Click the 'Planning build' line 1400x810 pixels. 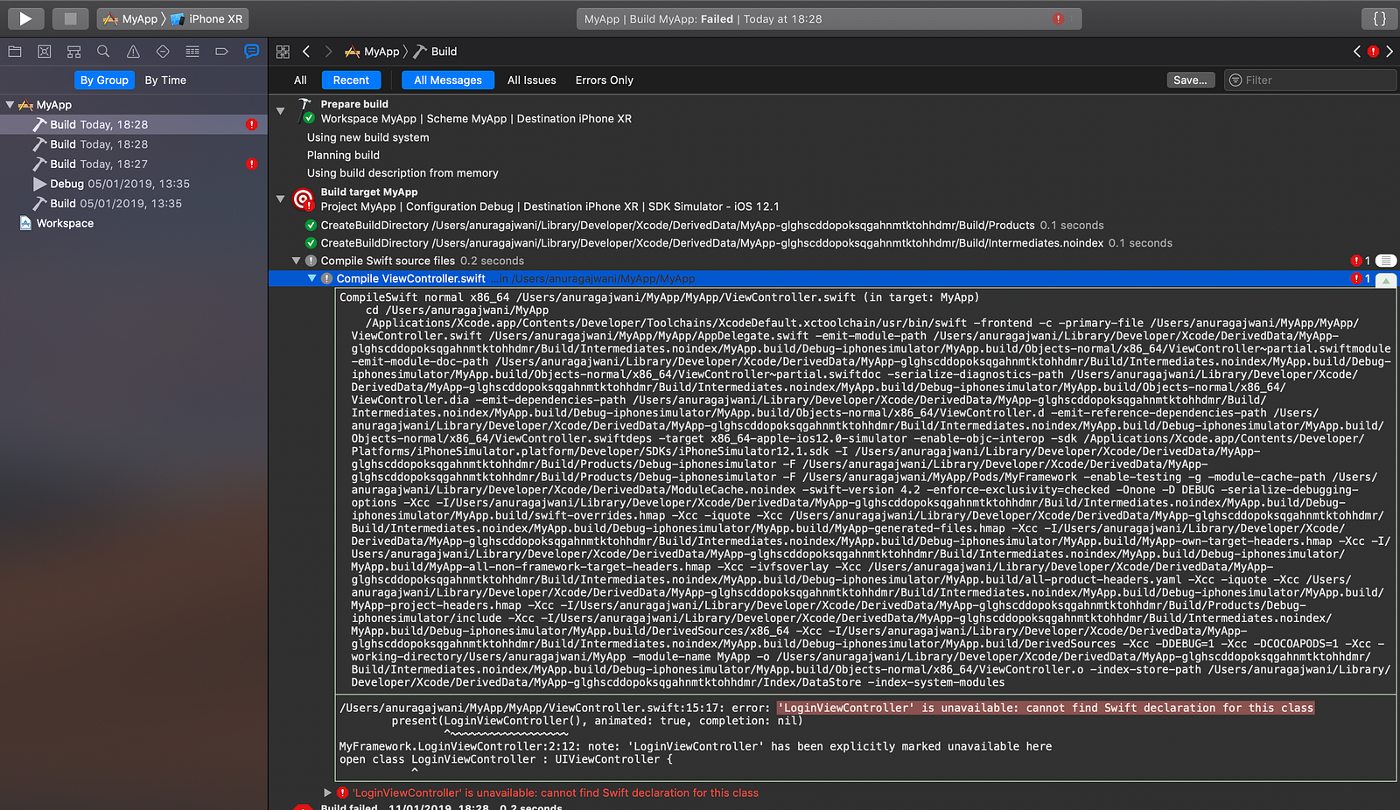coord(343,155)
